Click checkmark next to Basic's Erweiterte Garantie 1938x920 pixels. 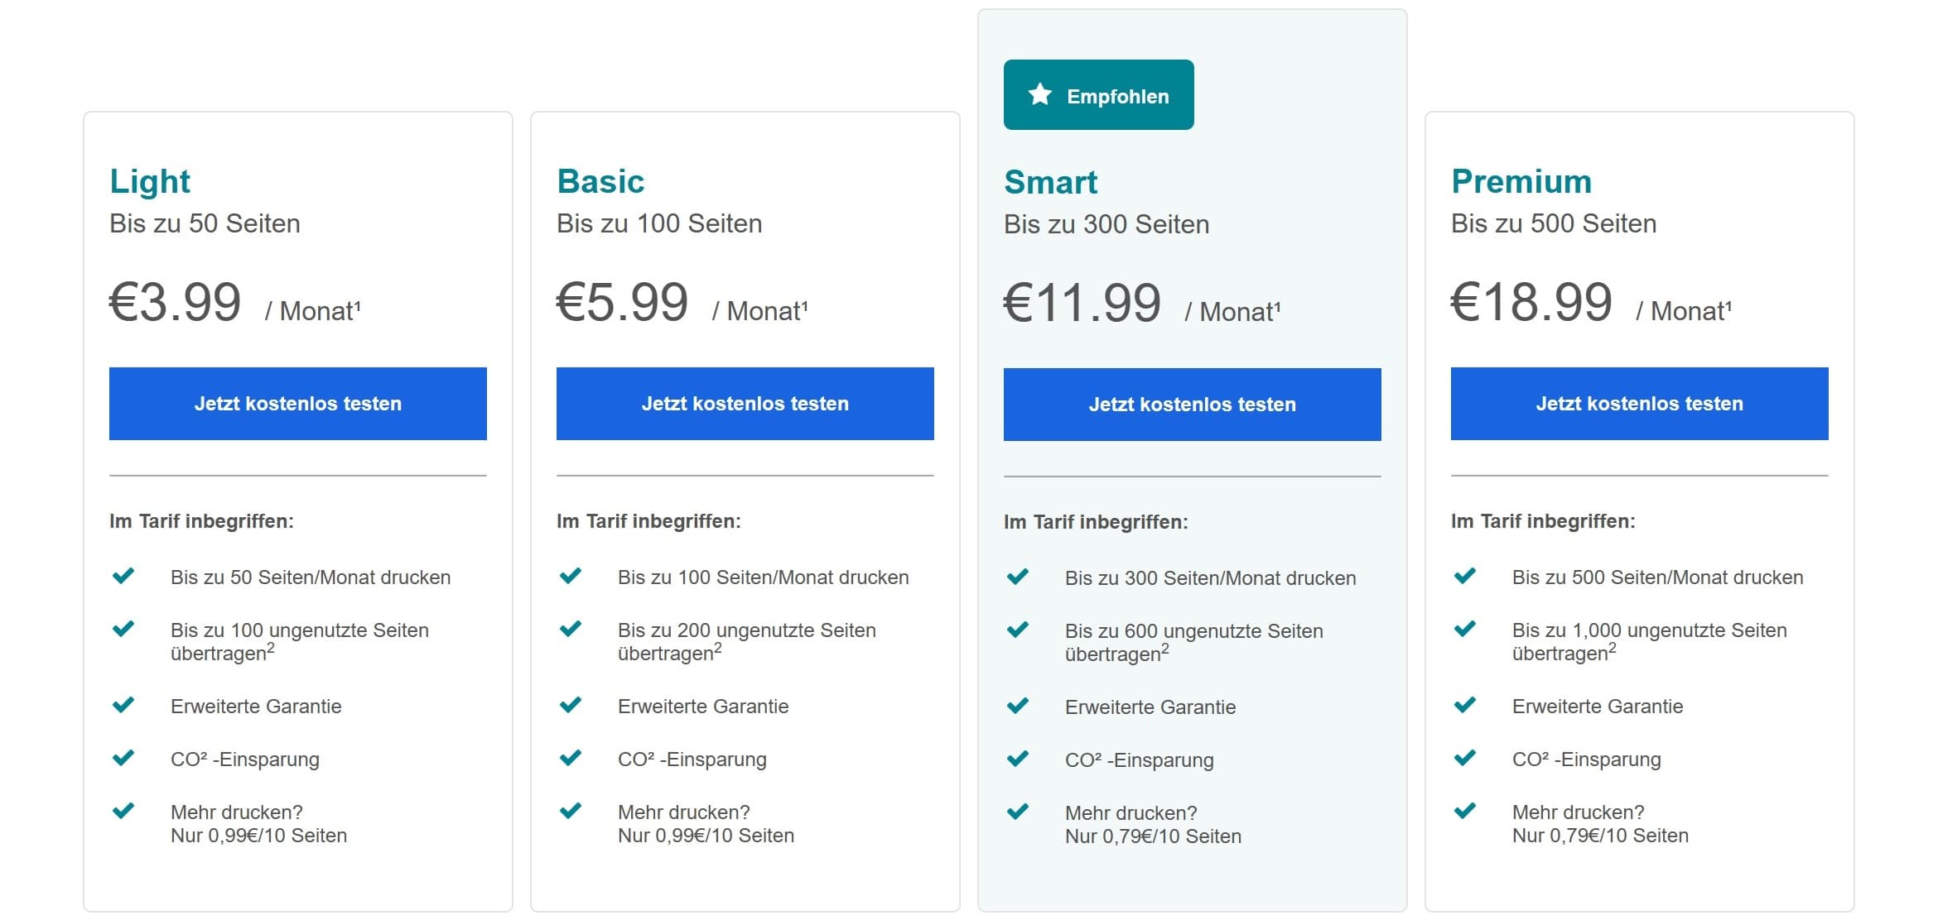point(571,705)
